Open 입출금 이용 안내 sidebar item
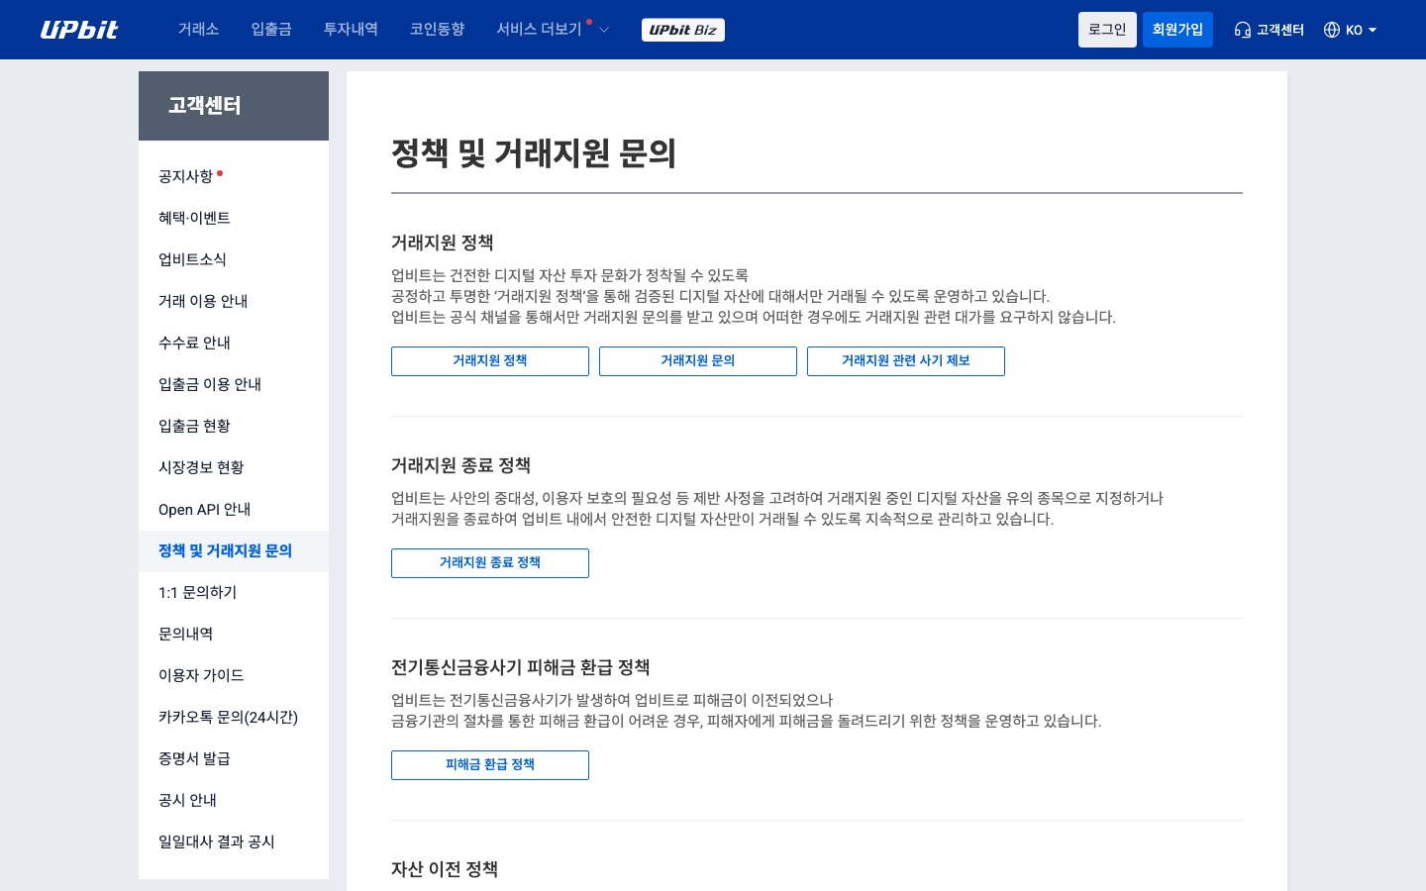 [x=234, y=384]
